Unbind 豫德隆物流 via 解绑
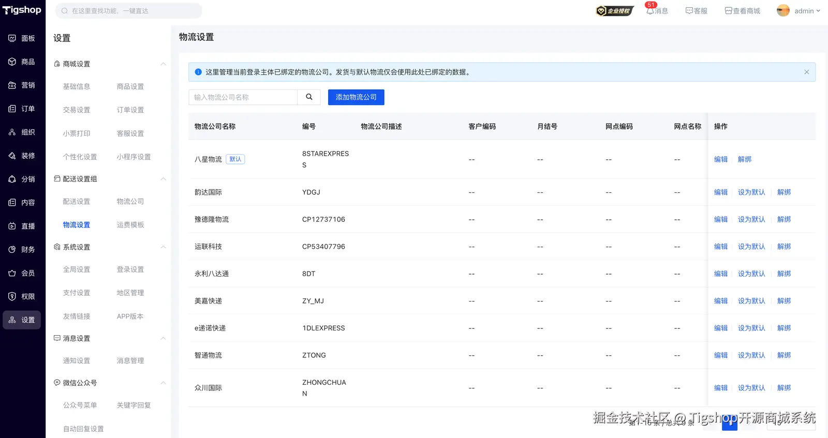828x438 pixels. pos(784,219)
